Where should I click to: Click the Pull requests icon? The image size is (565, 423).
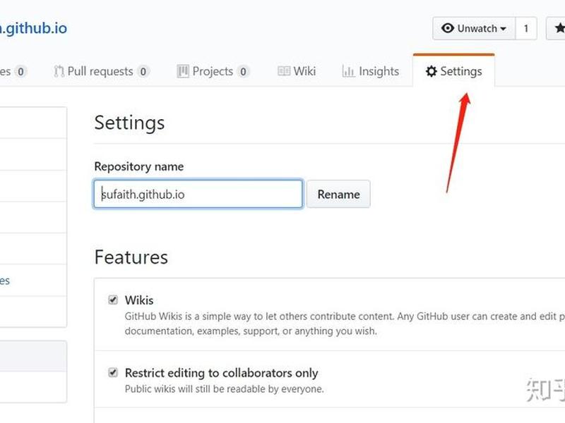(59, 71)
